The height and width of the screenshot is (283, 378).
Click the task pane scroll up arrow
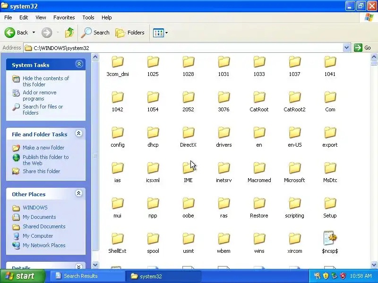coord(95,57)
